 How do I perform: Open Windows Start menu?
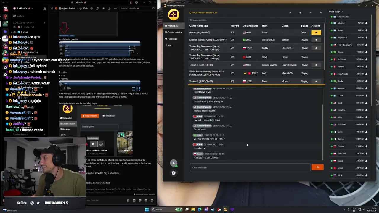[147, 209]
